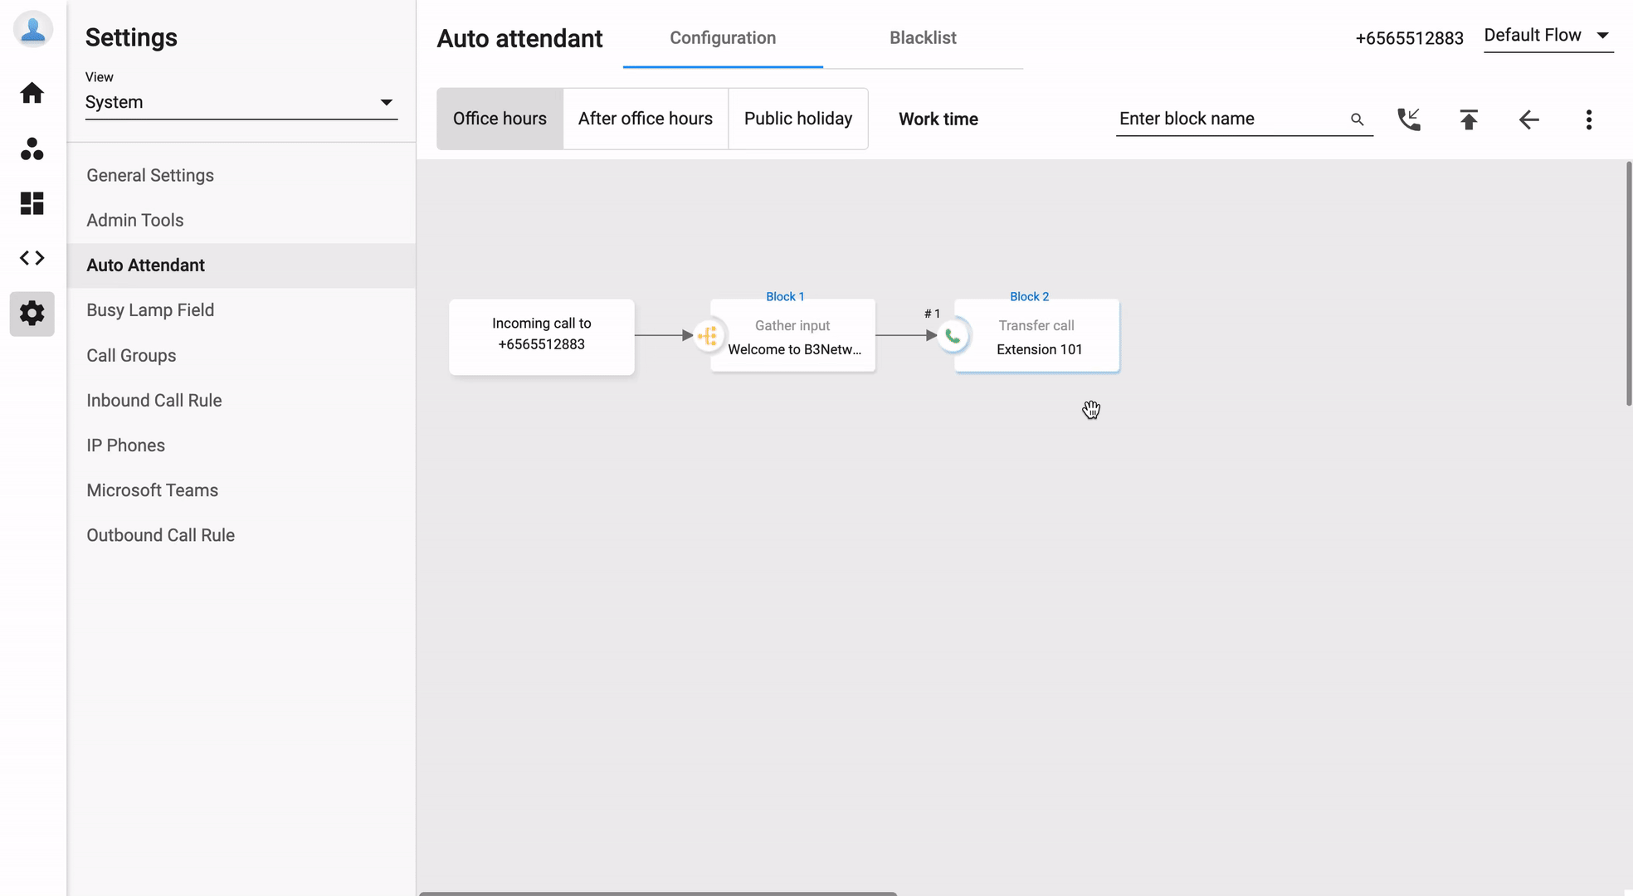Click the search magnifier in block name field

(x=1358, y=119)
